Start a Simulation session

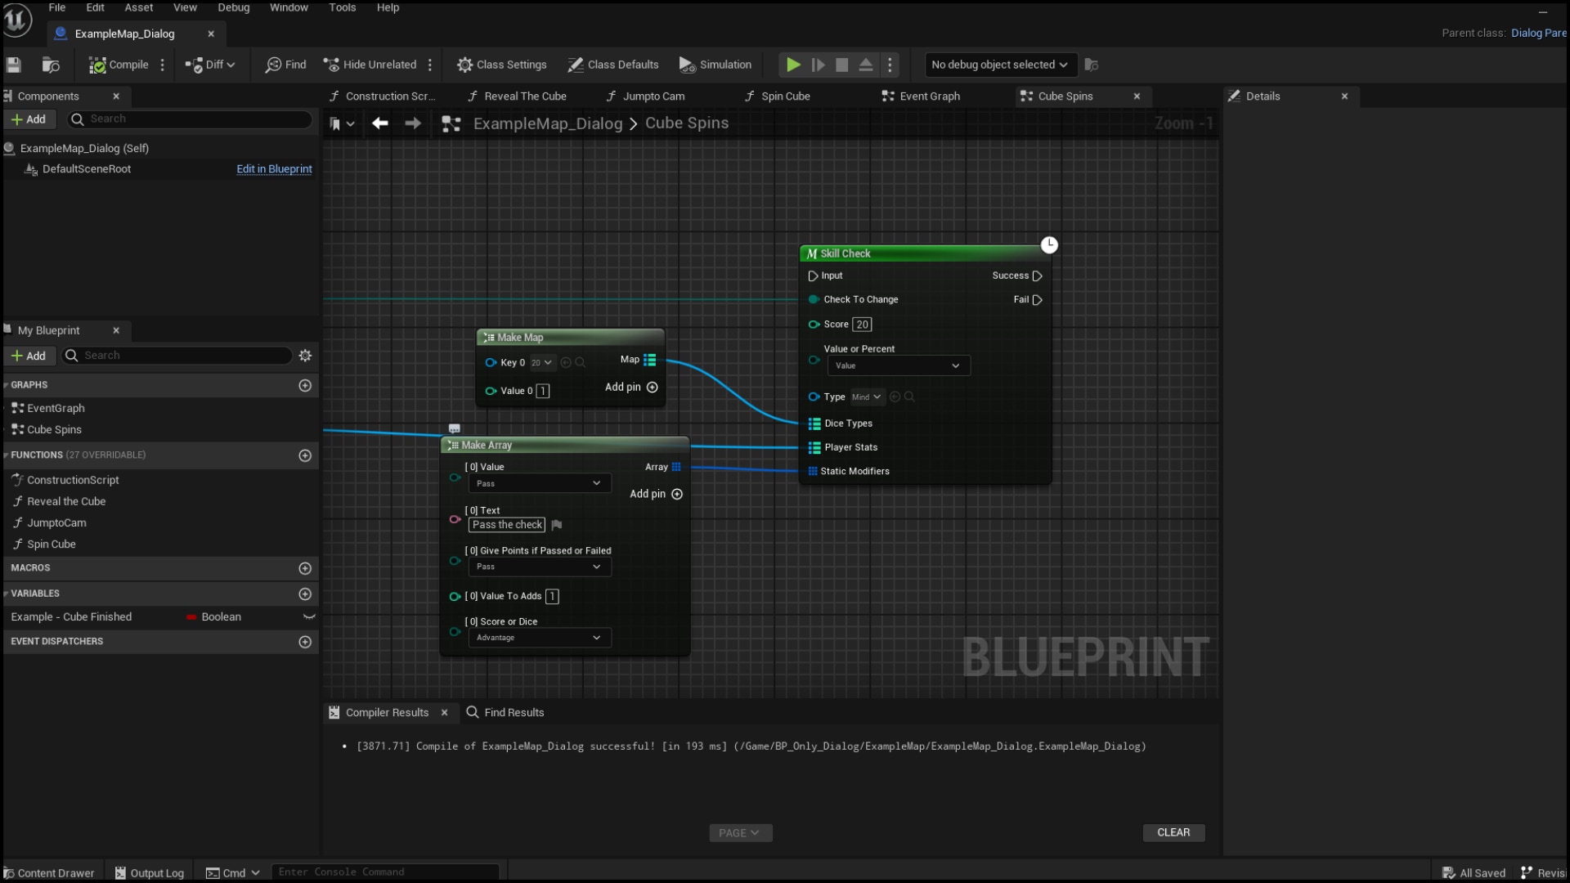pos(715,65)
